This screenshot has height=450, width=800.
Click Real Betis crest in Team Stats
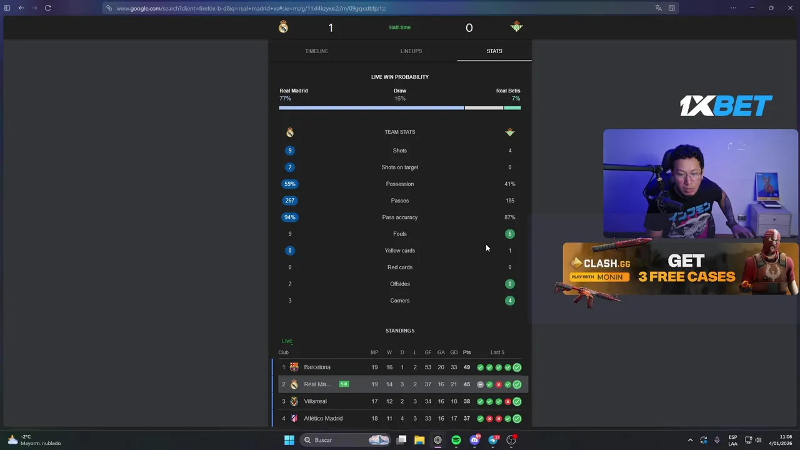[x=510, y=132]
